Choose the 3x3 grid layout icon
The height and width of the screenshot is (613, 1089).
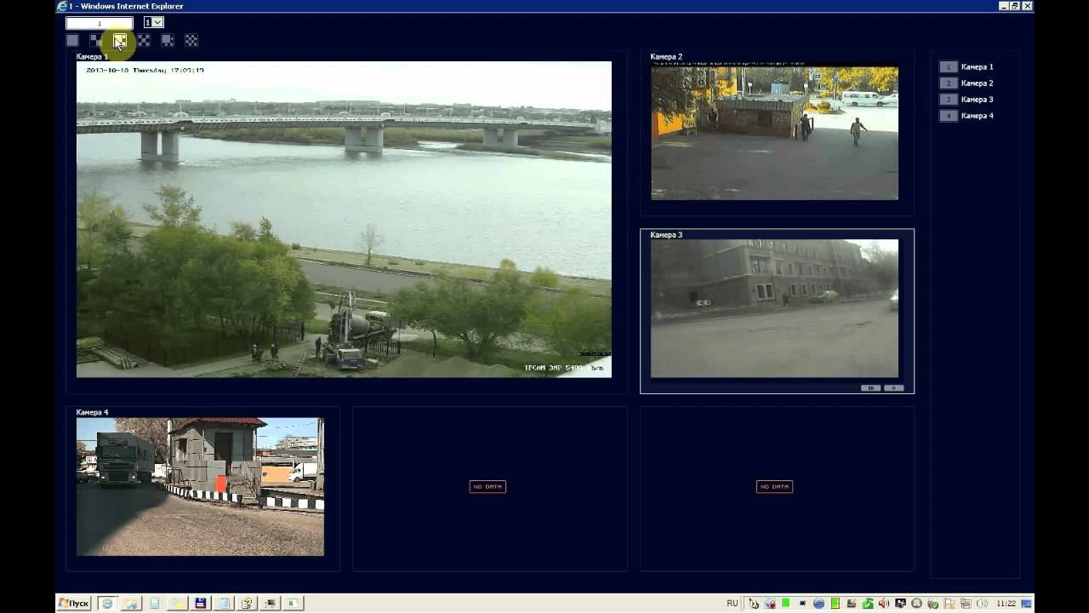(x=144, y=40)
